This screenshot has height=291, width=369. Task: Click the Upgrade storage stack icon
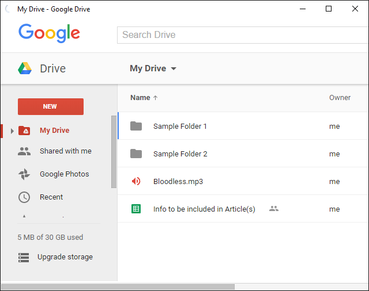(24, 258)
